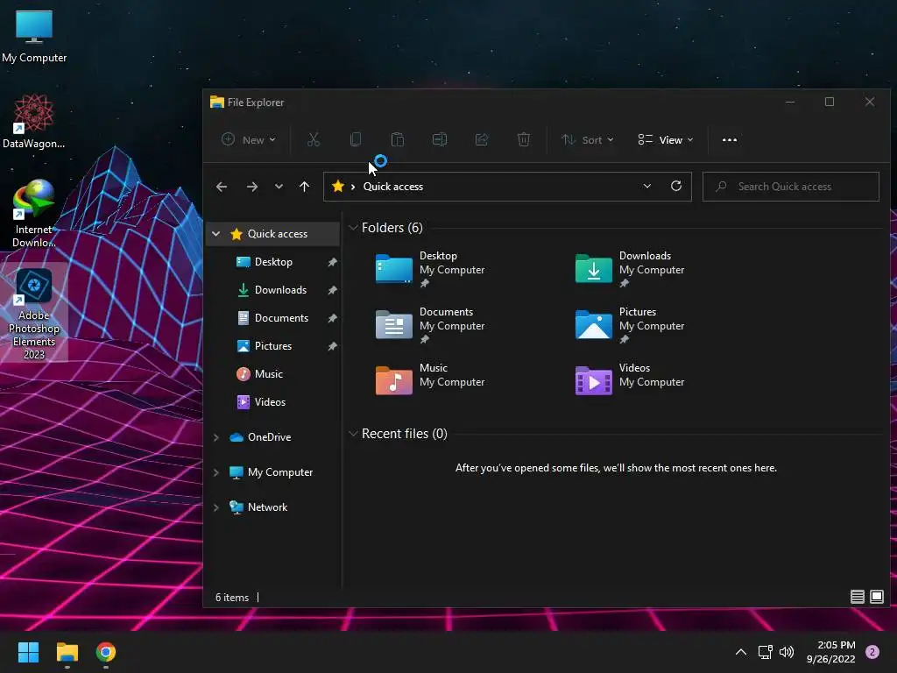897x673 pixels.
Task: Expand the Network tree node
Action: (x=216, y=507)
